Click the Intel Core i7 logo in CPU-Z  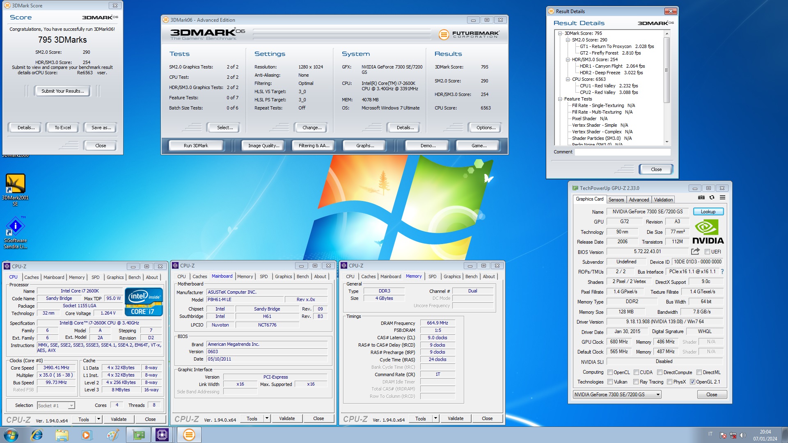[144, 302]
